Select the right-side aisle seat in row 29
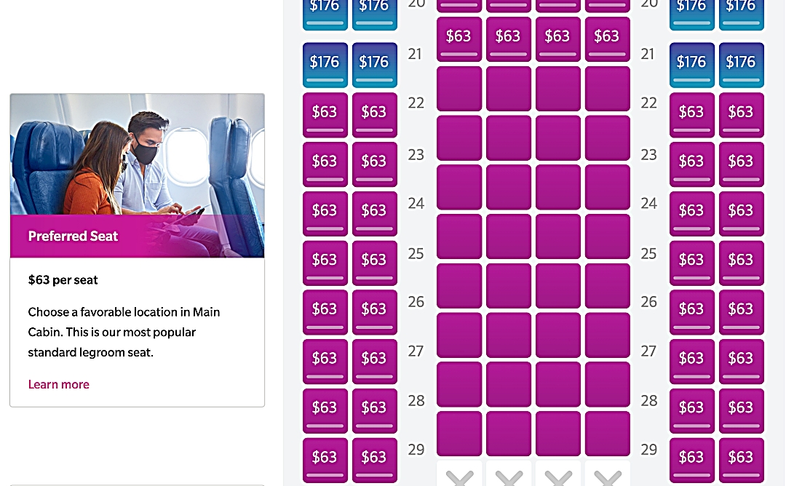Image resolution: width=786 pixels, height=486 pixels. click(x=691, y=460)
